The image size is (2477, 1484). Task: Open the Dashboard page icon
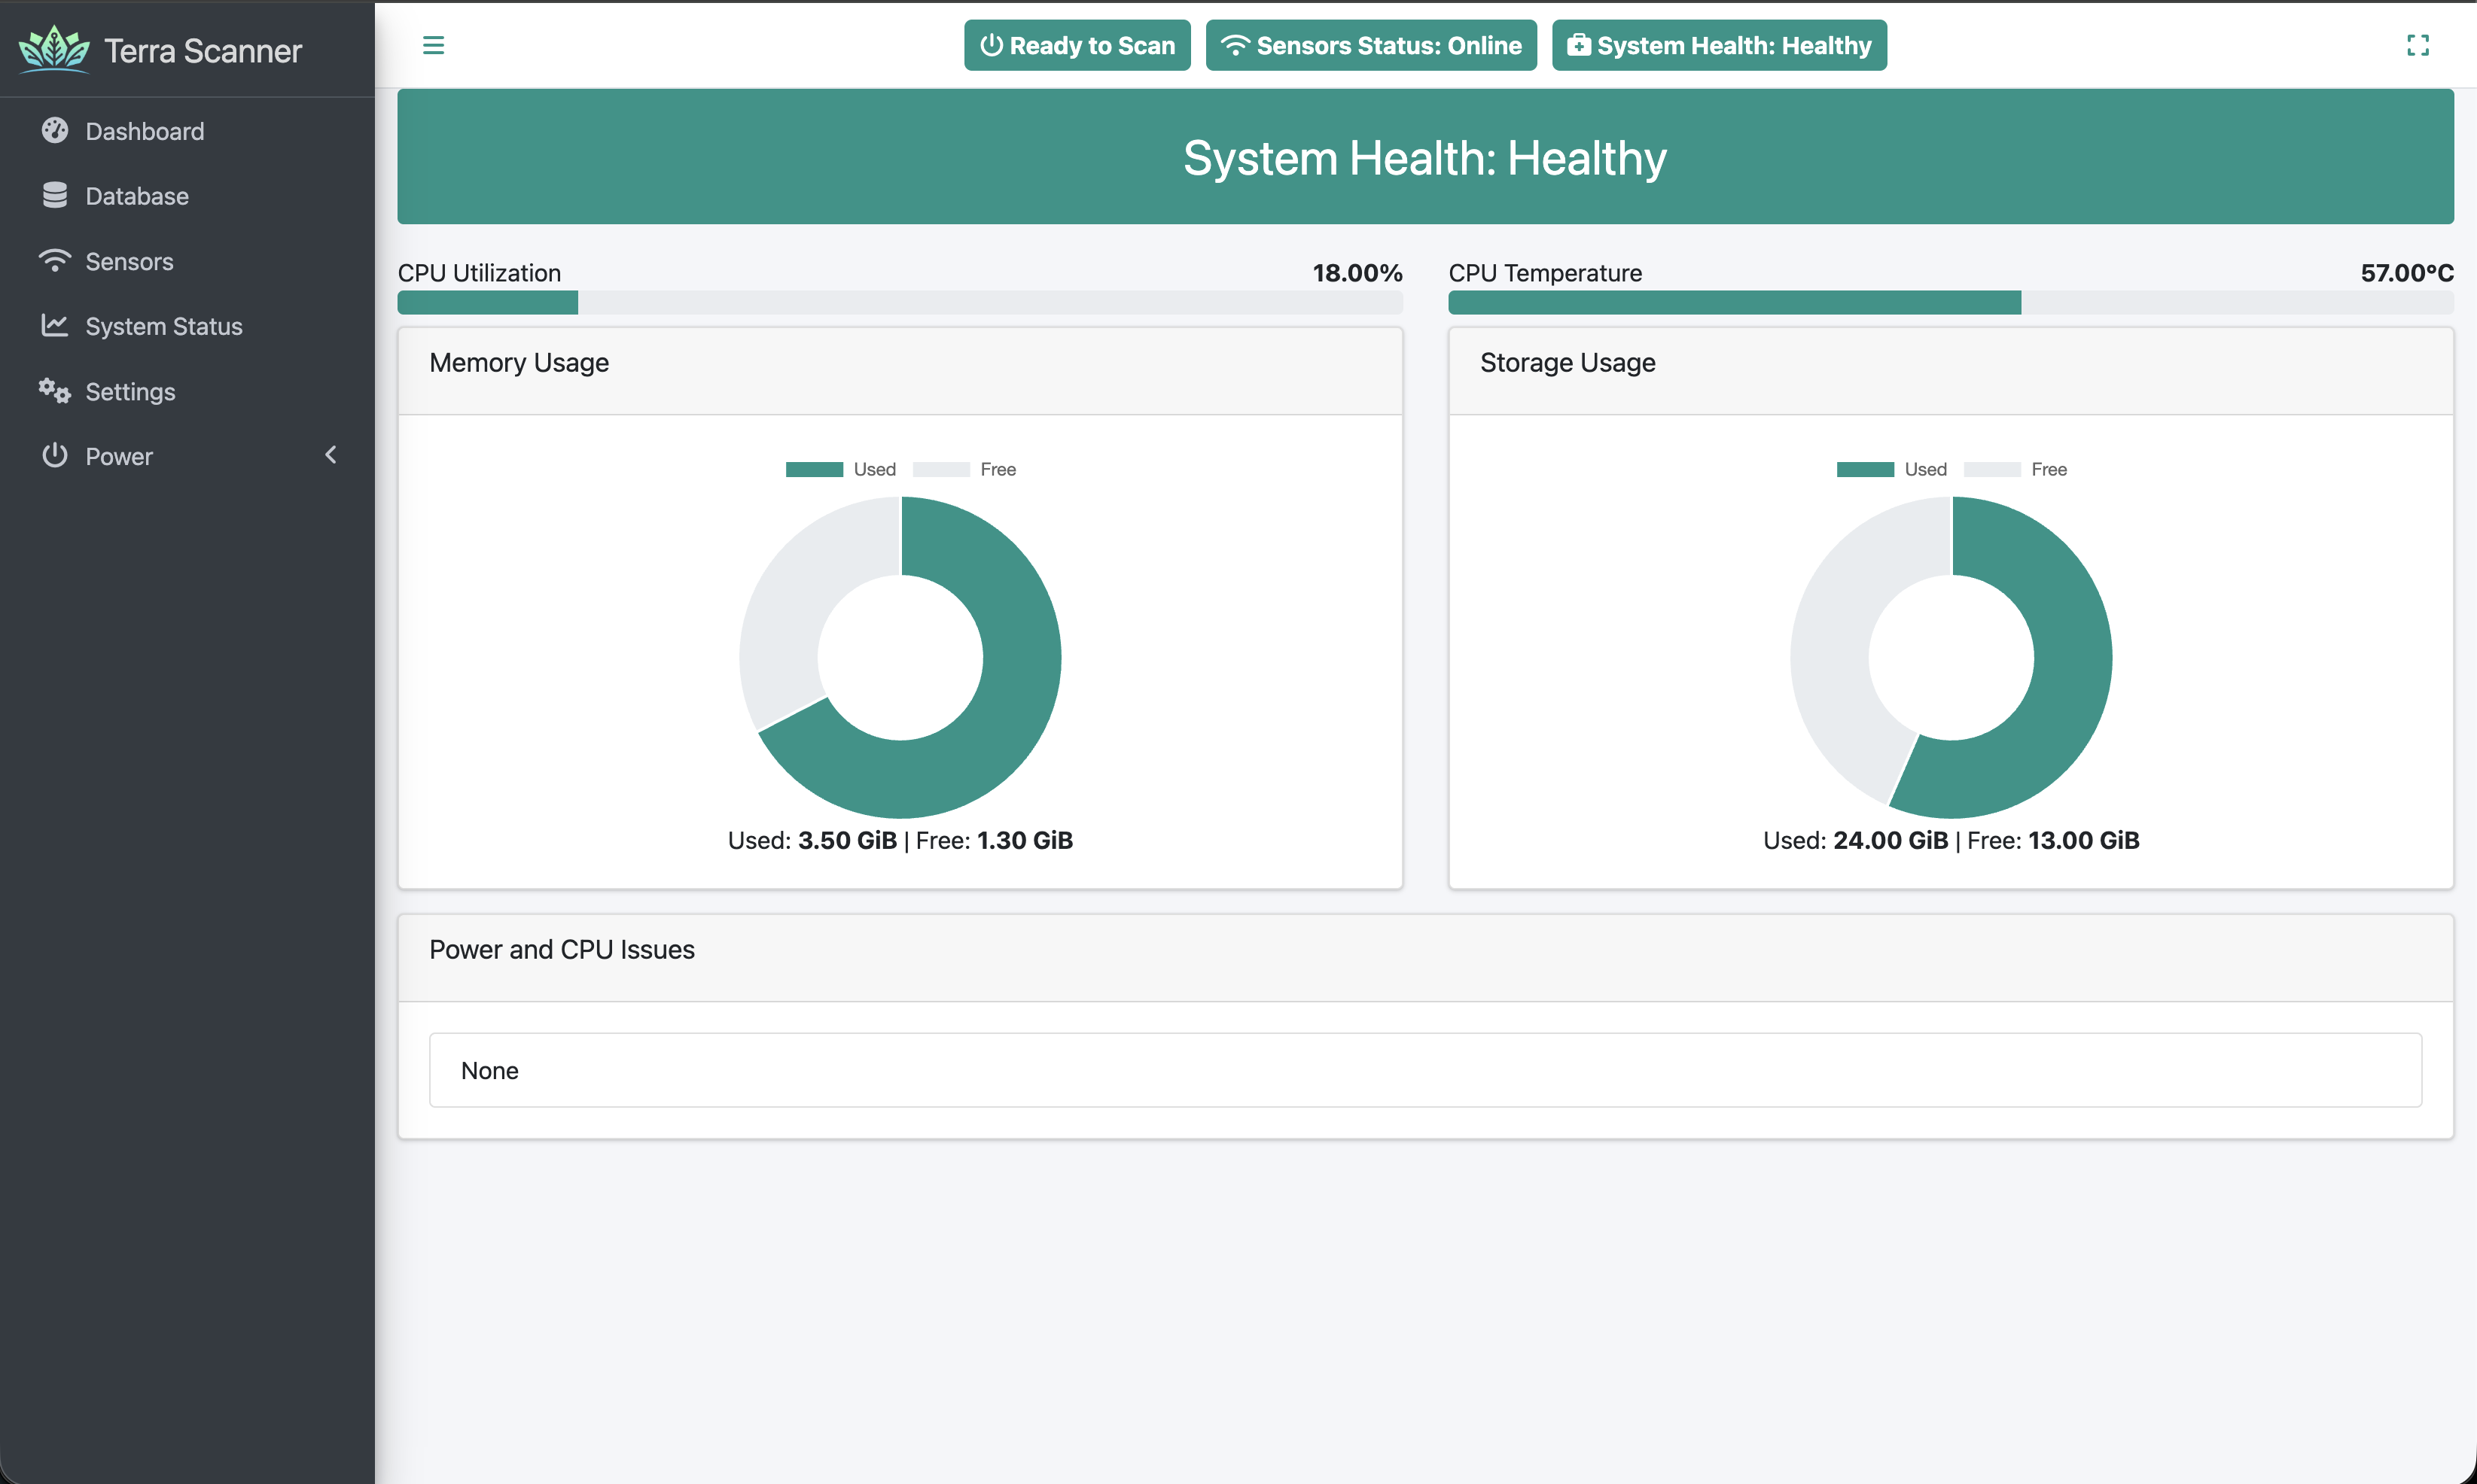pos(55,130)
